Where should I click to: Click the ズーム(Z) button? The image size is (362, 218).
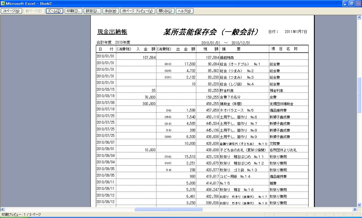(x=55, y=11)
